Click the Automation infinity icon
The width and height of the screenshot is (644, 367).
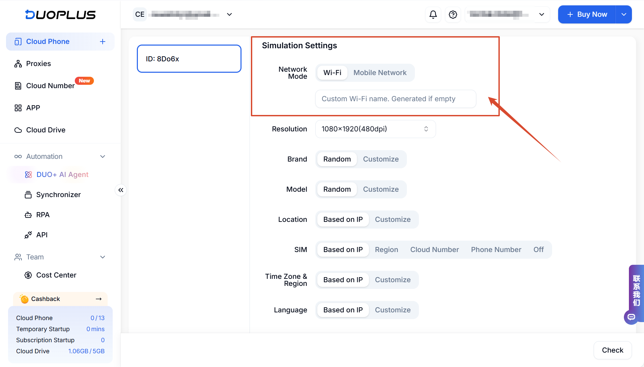(18, 157)
